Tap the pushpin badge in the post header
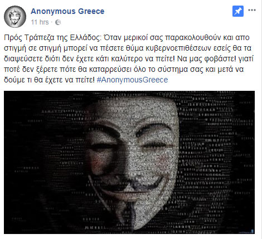Image resolution: width=262 pixels, height=239 pixels. tap(238, 11)
